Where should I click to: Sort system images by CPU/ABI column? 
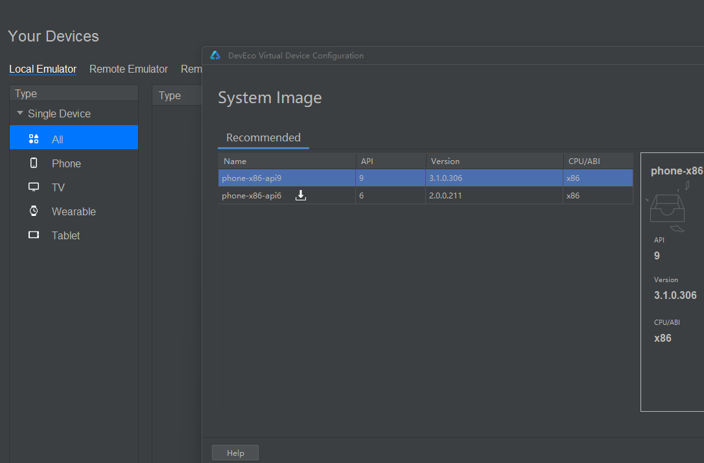tap(598, 161)
